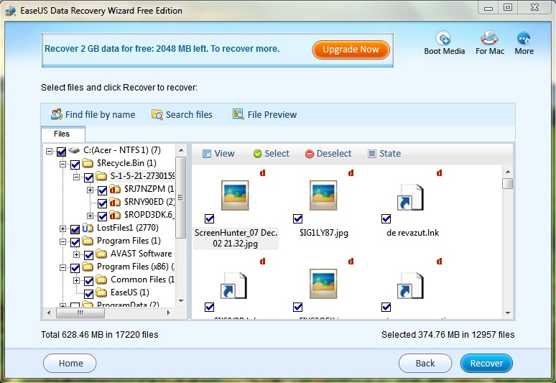
Task: Expand the AVAST Software node
Action: point(76,254)
